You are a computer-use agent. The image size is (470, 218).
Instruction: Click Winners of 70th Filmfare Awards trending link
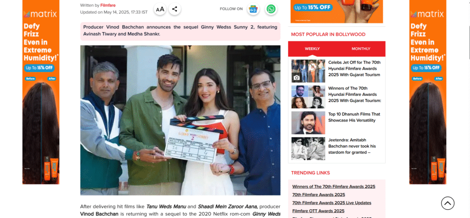[x=334, y=186]
